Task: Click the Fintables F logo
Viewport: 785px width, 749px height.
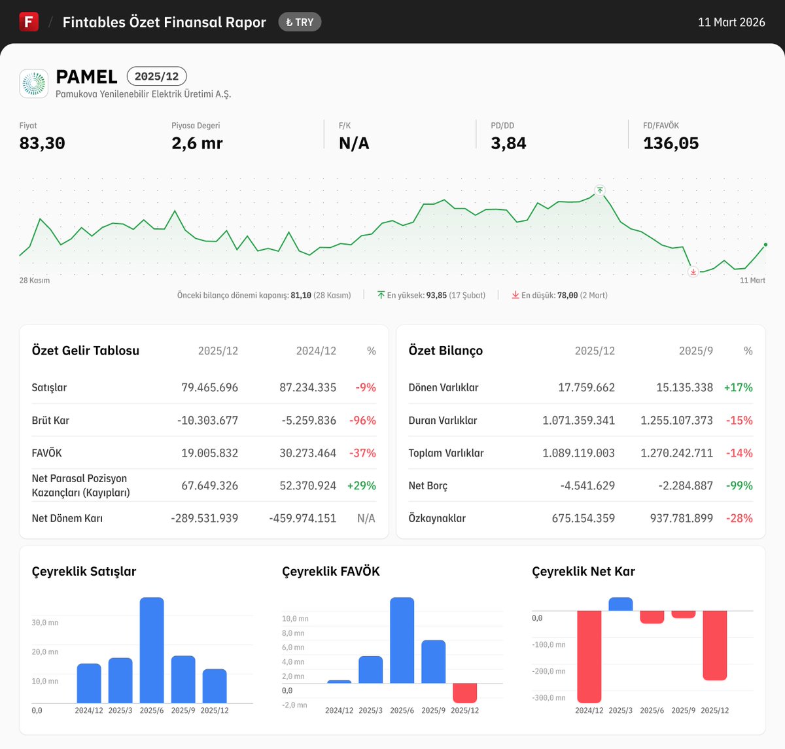Action: coord(28,22)
